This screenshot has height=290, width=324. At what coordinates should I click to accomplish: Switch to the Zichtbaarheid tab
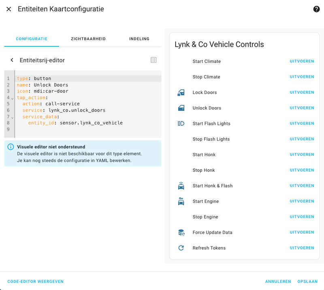[88, 39]
